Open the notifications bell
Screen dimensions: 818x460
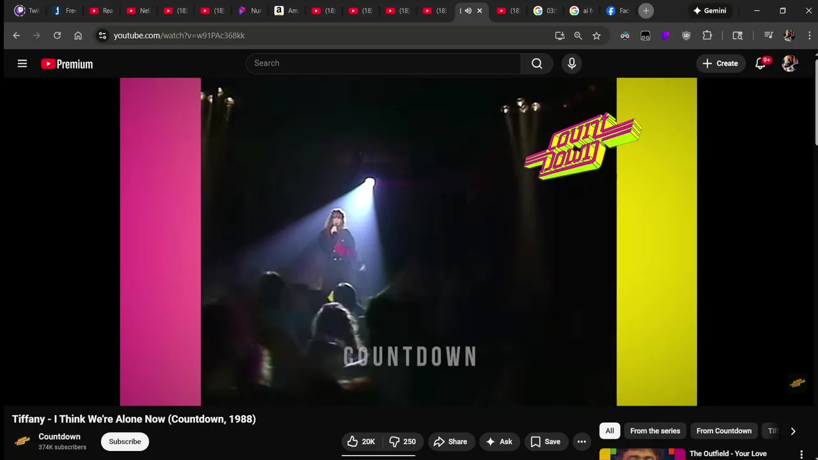pyautogui.click(x=760, y=63)
